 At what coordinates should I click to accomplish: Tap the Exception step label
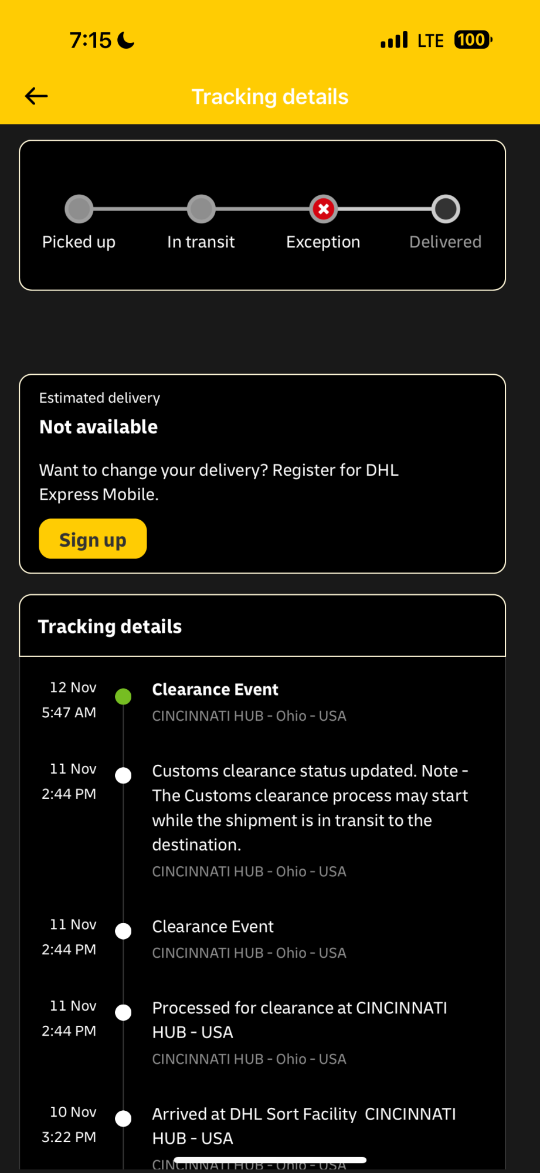click(323, 242)
